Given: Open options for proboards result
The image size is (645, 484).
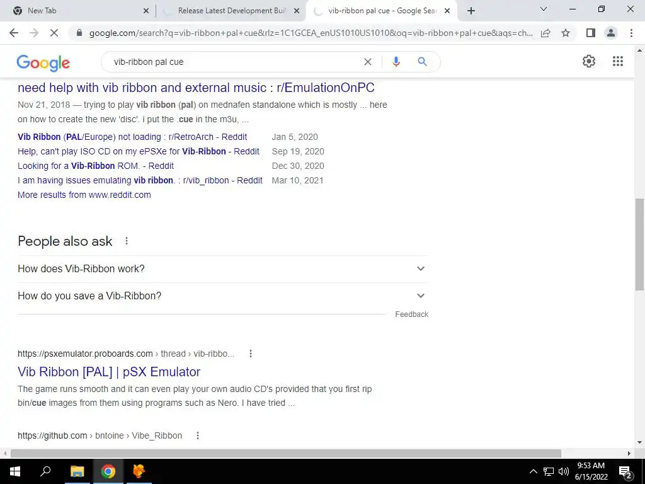Looking at the screenshot, I should 251,354.
